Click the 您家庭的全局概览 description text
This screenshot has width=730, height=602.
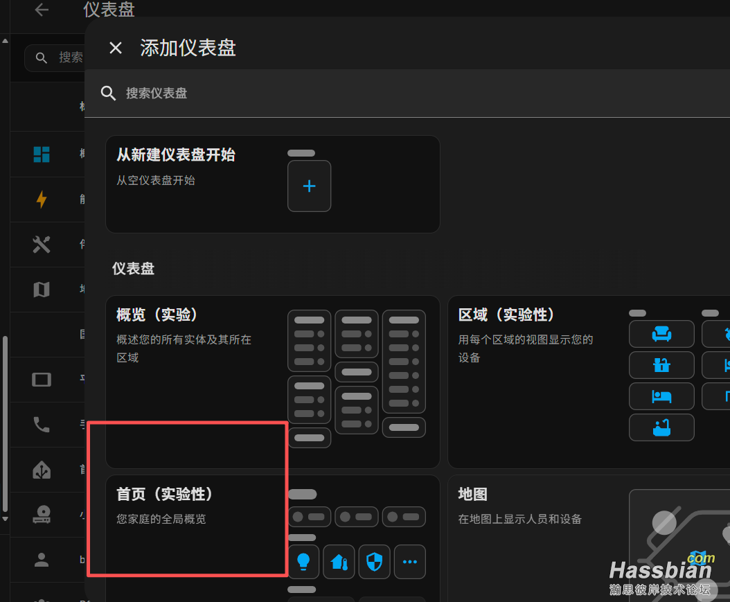(161, 519)
